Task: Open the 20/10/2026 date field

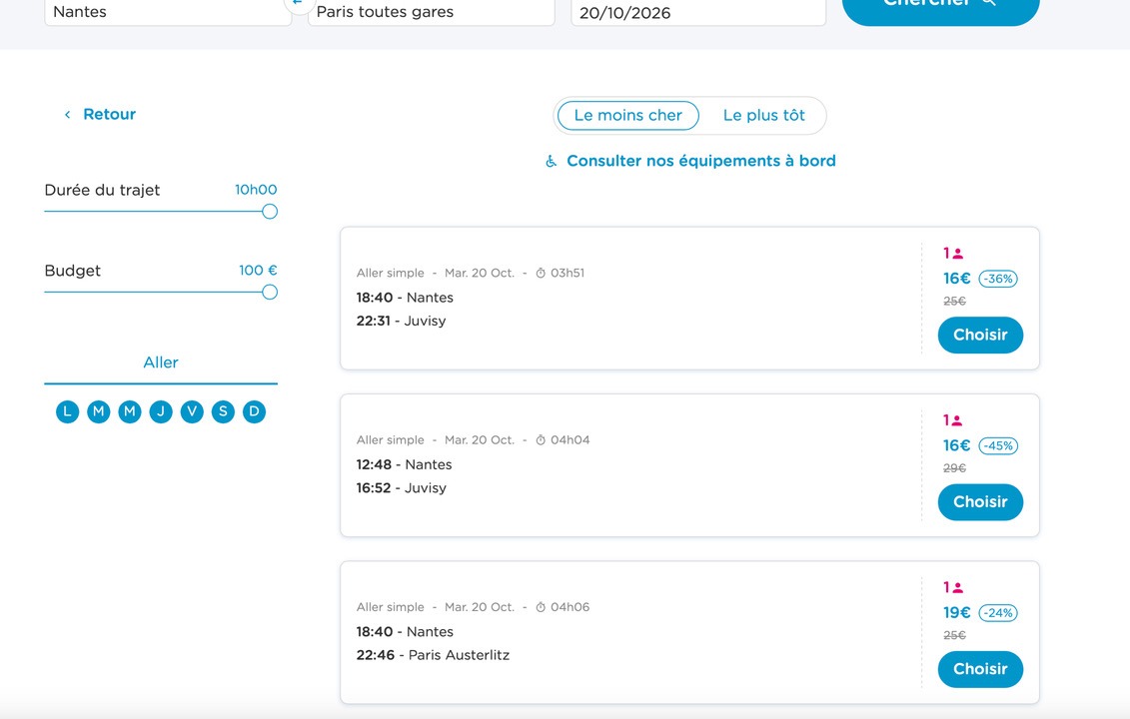Action: click(698, 12)
